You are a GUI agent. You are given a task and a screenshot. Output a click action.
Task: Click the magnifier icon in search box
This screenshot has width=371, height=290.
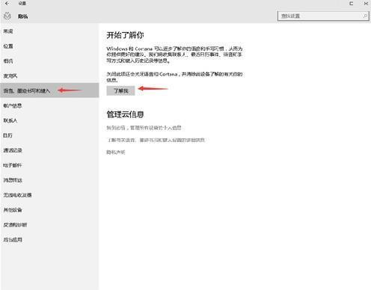coord(365,16)
